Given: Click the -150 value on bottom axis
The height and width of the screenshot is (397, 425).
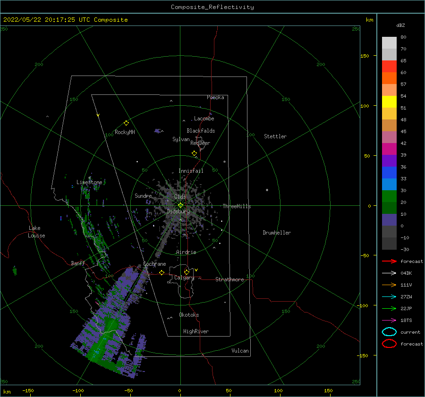Looking at the screenshot, I should [x=28, y=390].
